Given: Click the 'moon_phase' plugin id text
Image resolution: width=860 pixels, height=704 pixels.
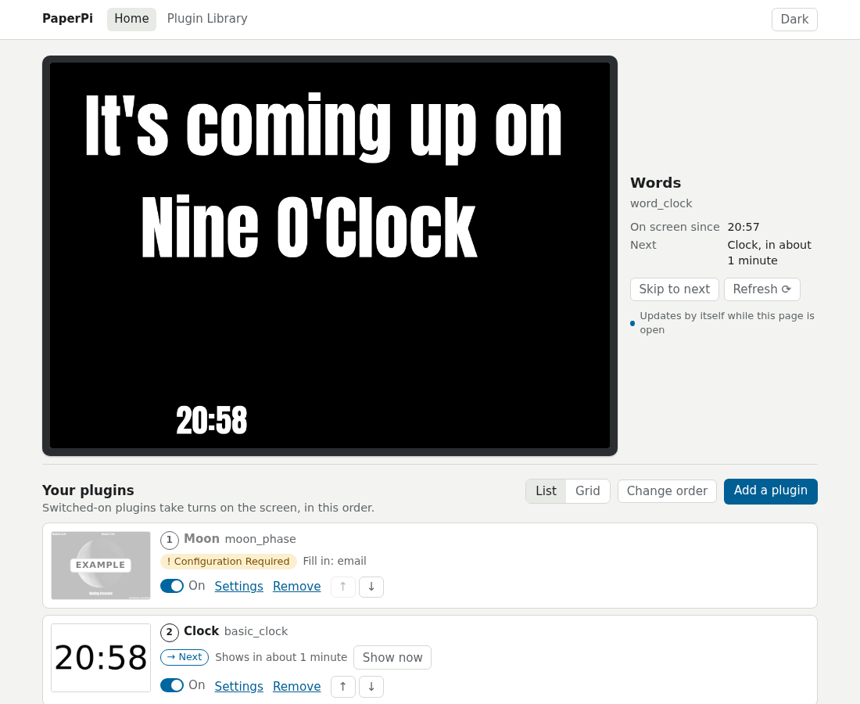Looking at the screenshot, I should [x=260, y=539].
